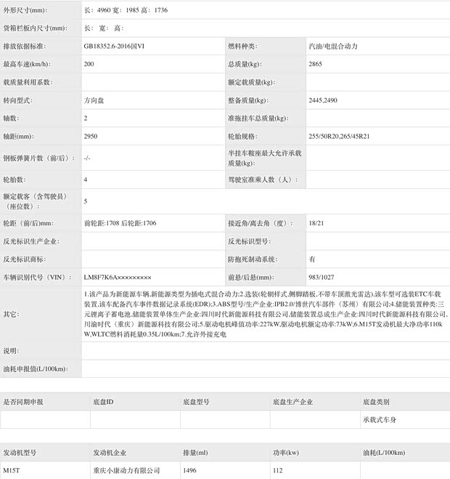
Task: Select tire spec 255/50R20,265/45R21
Action: point(339,136)
